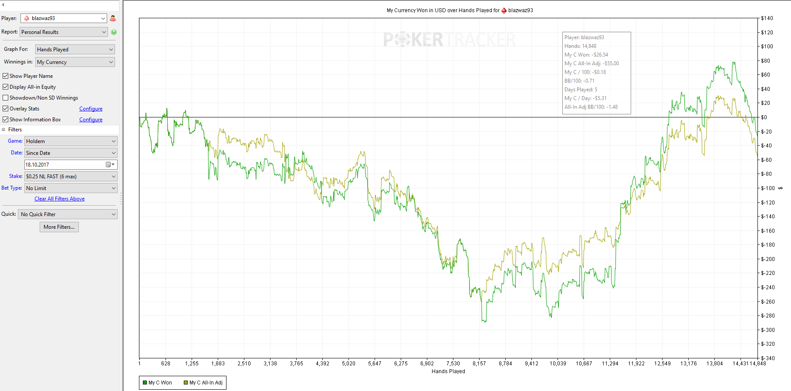Viewport: 791px width, 391px height.
Task: Open the green help icon next to Report
Action: coord(114,32)
